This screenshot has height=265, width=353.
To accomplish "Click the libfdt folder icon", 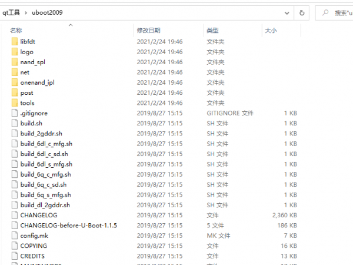I will tap(15, 42).
